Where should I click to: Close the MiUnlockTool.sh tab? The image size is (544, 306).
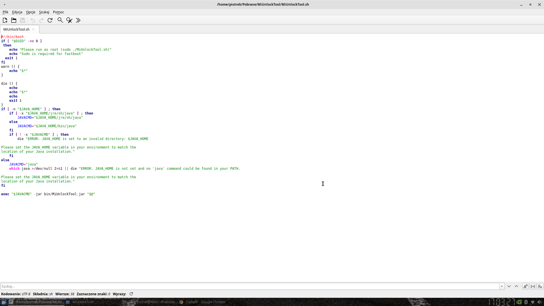(33, 29)
